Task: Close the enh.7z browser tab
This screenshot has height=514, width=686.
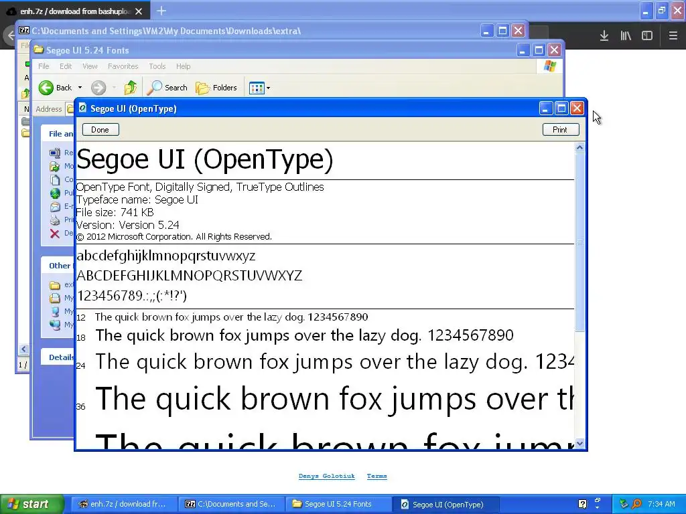Action: (x=139, y=11)
